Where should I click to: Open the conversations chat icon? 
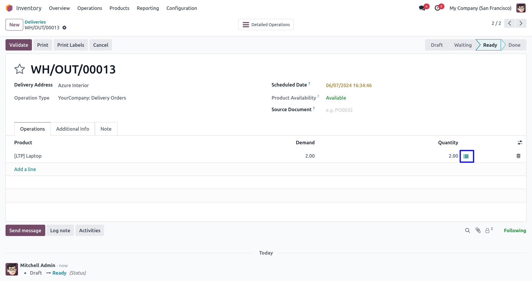pos(422,8)
